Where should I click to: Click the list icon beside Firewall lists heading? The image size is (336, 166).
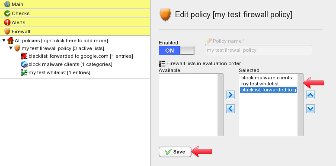click(x=162, y=64)
